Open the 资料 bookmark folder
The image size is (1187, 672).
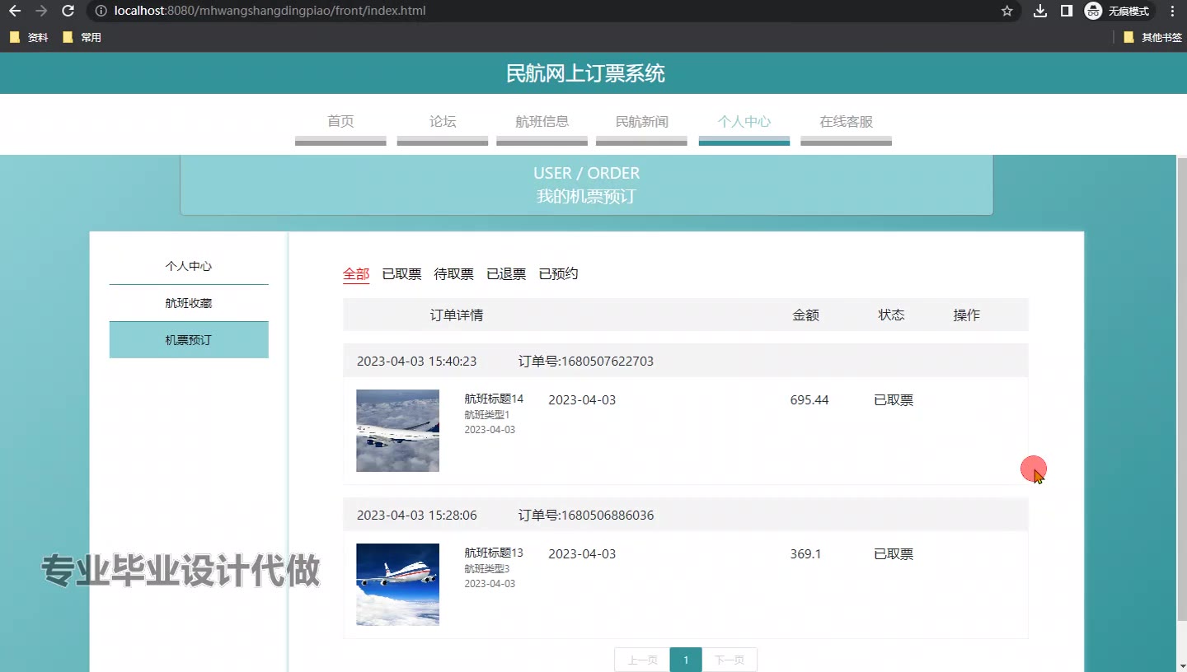tap(29, 37)
